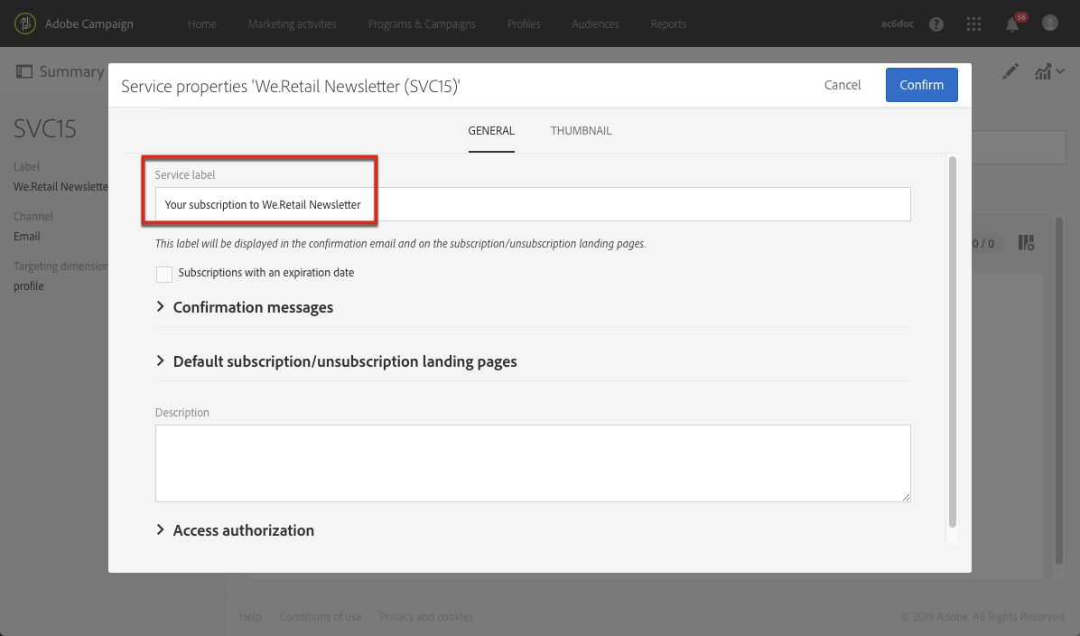Click the SVC15 title text
1080x636 pixels.
click(45, 129)
